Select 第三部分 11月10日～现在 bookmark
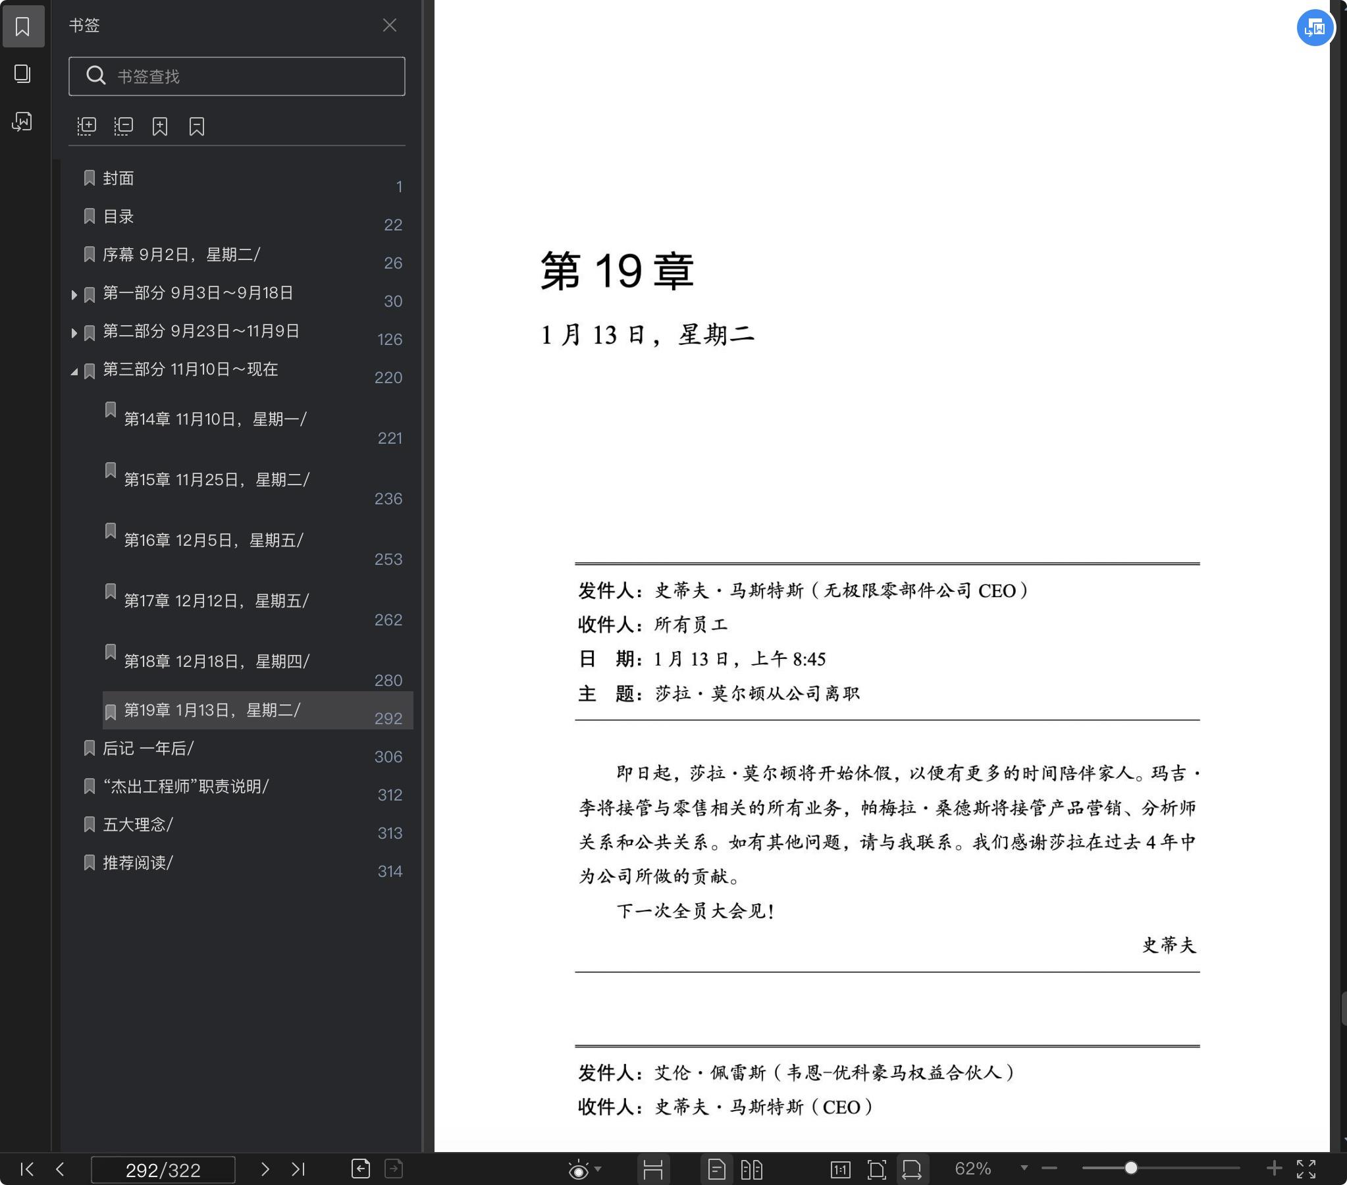1347x1185 pixels. 190,369
